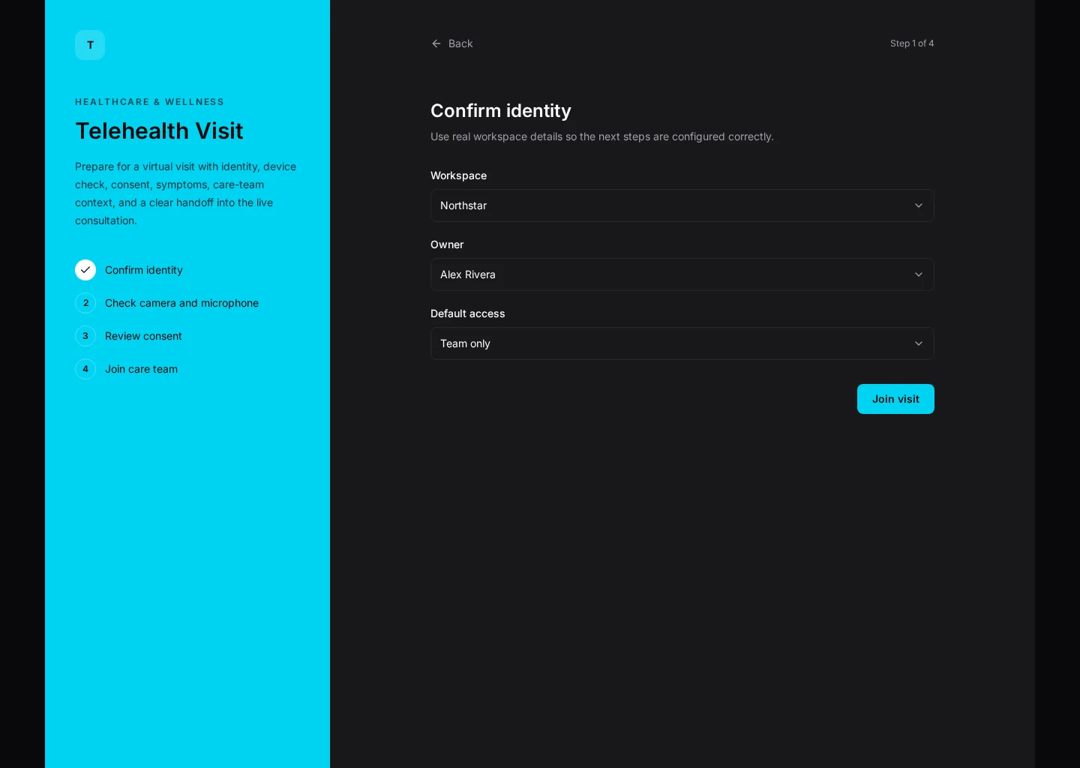Image resolution: width=1080 pixels, height=768 pixels.
Task: Click the T logo badge
Action: [x=90, y=45]
